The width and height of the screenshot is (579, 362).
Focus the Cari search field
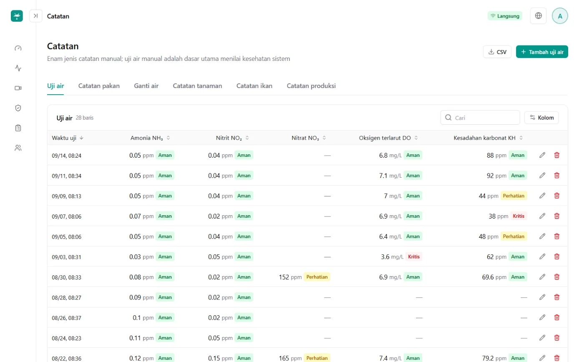(x=480, y=118)
